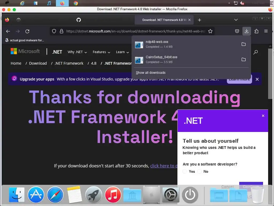The width and height of the screenshot is (274, 206).
Task: Open the .NET Framework breadcrumb link
Action: 69,63
